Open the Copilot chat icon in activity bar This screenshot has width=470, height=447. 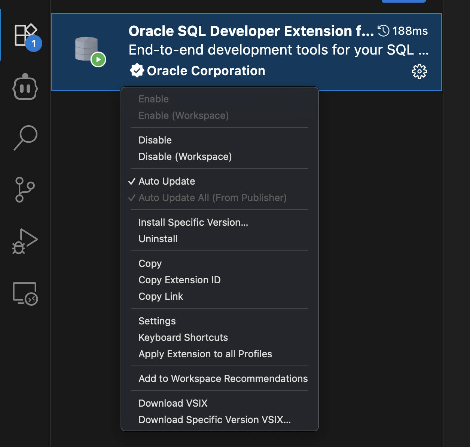pyautogui.click(x=25, y=87)
